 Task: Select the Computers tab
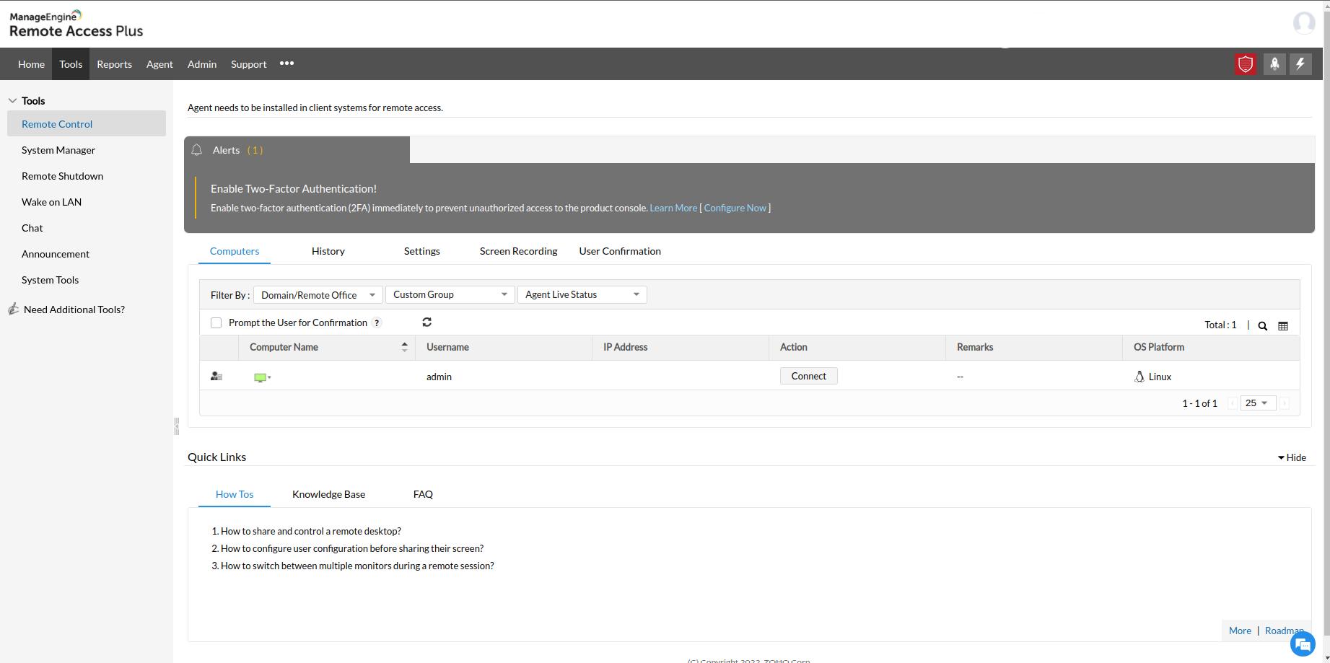235,251
